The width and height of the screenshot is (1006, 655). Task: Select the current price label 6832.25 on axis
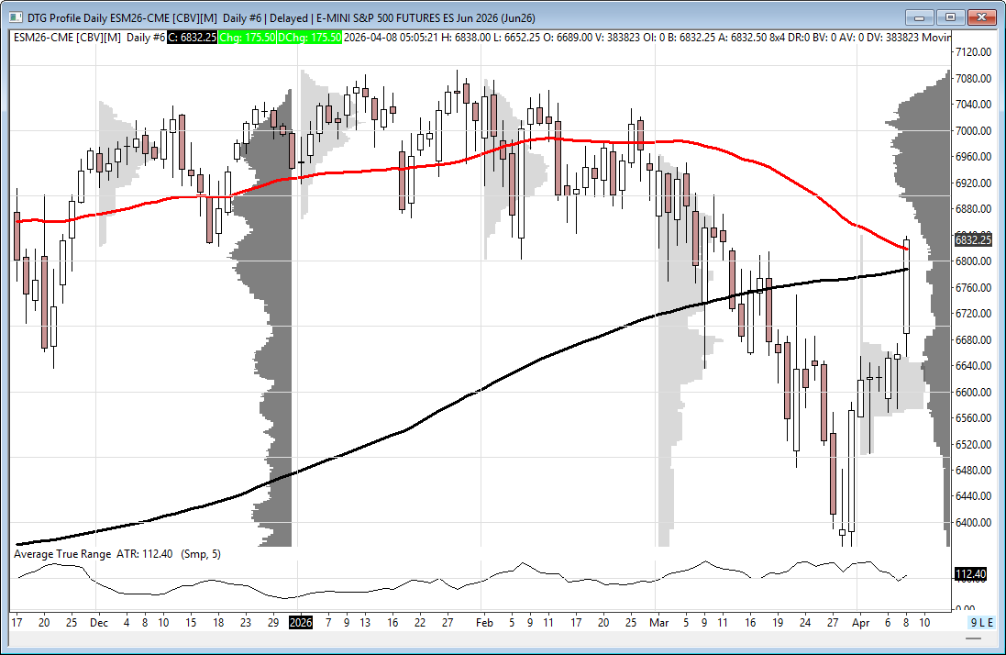[x=973, y=240]
